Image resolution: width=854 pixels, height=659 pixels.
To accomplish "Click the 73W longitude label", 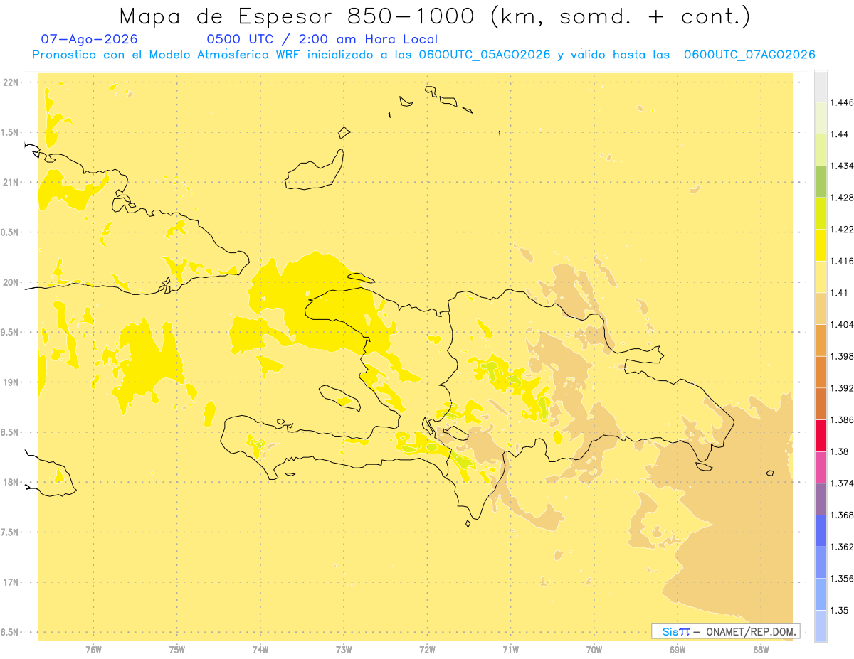I will coord(344,649).
